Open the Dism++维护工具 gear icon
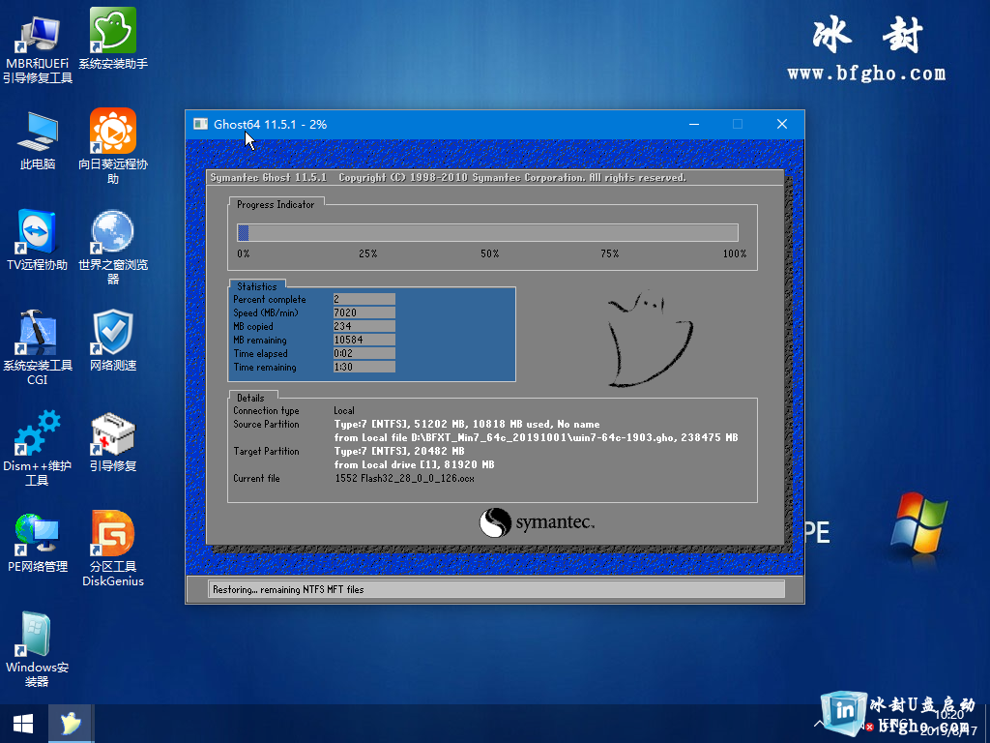Viewport: 990px width, 743px height. tap(38, 448)
